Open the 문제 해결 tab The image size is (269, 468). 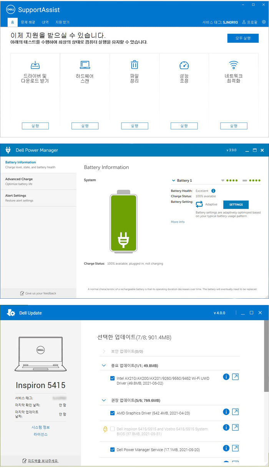28,22
